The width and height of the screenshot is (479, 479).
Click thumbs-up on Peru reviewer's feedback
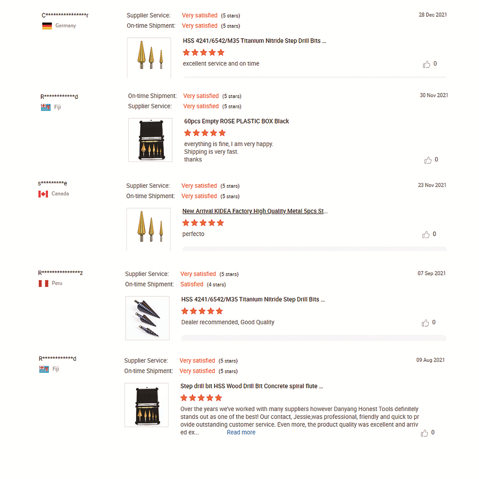click(x=425, y=323)
